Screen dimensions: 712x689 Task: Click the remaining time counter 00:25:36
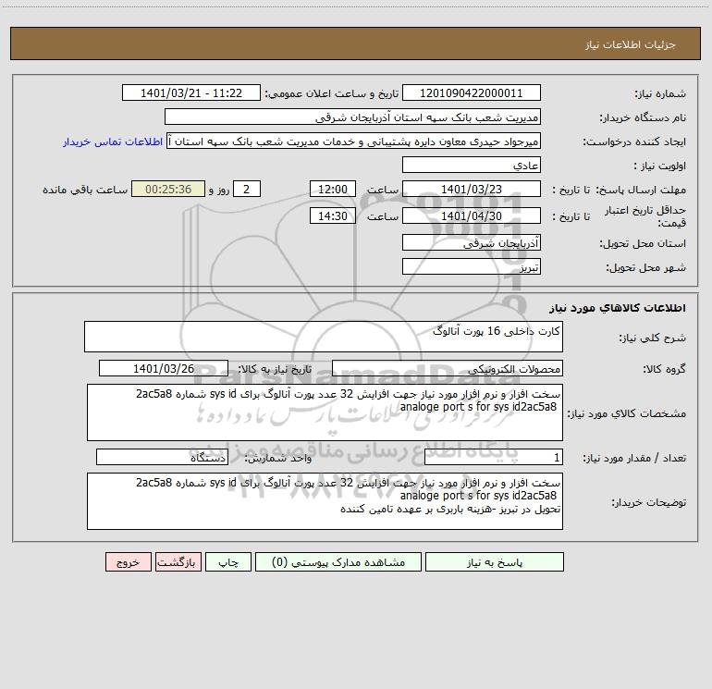coord(168,190)
